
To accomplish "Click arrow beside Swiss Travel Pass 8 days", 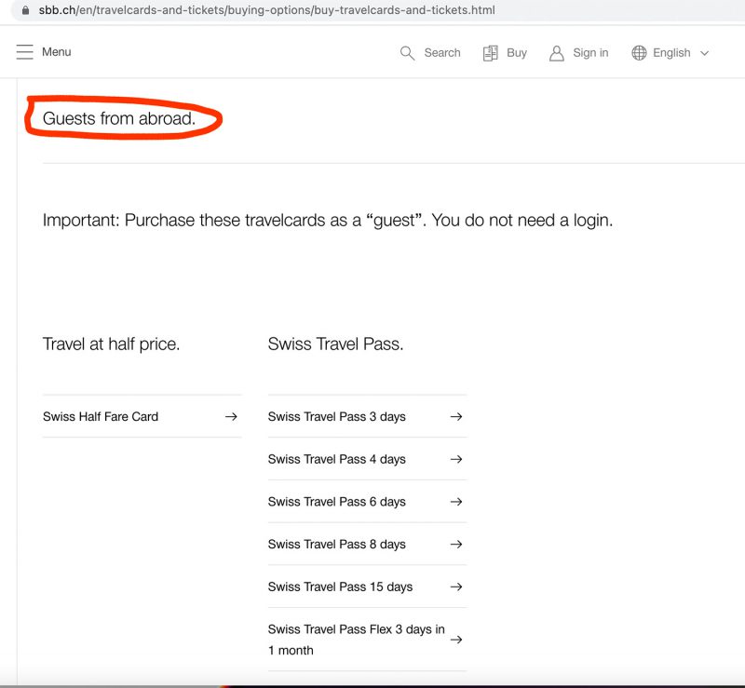I will [456, 544].
